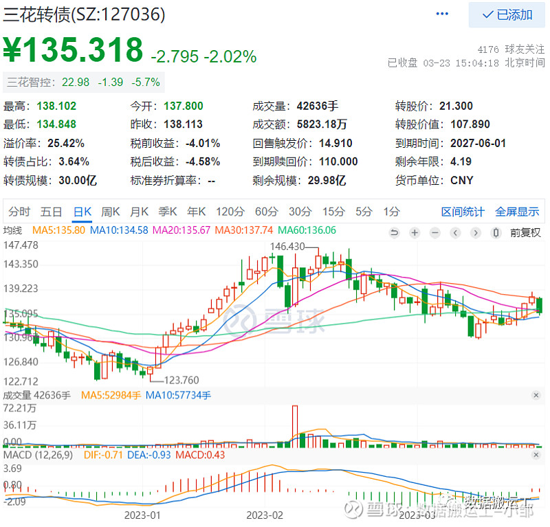Reset the chart with the undo arrow icon

[x=394, y=232]
